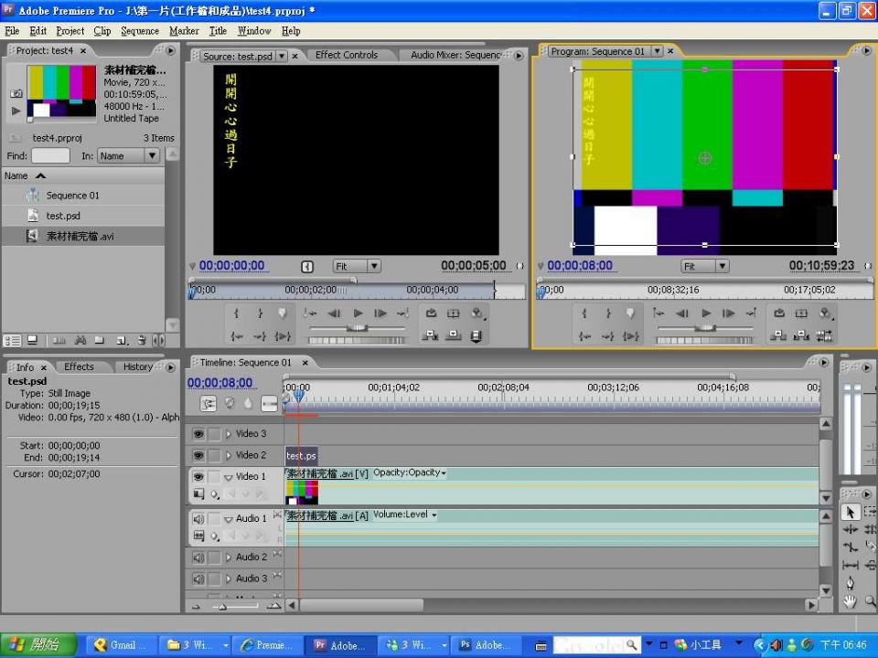878x658 pixels.
Task: Select the test.psd project item
Action: click(63, 216)
